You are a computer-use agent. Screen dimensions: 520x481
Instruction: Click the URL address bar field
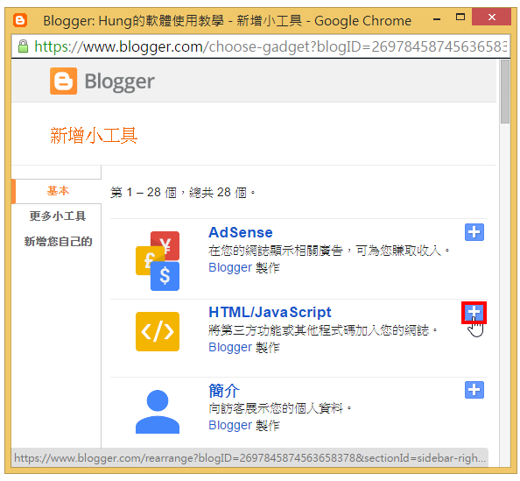coord(260,46)
